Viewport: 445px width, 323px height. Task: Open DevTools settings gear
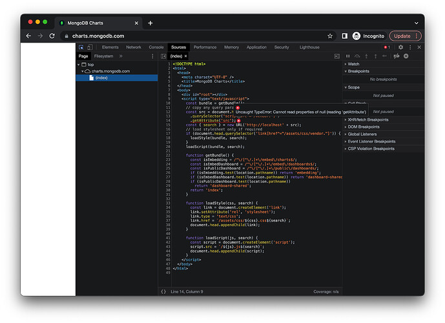point(400,47)
